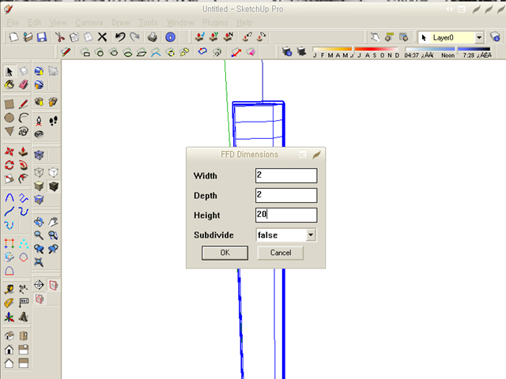Click into the Height input field

[x=286, y=215]
